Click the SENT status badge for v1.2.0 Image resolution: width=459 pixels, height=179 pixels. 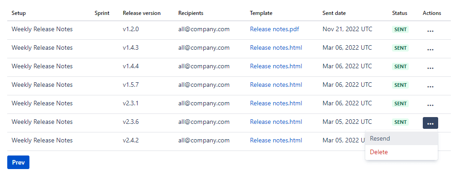pos(400,29)
